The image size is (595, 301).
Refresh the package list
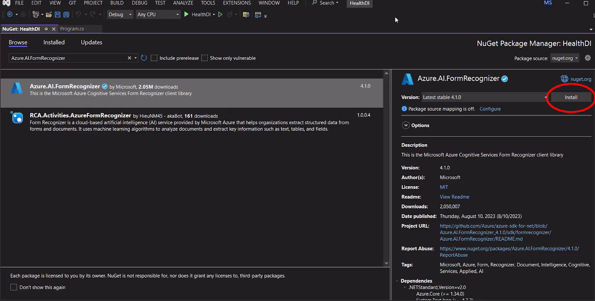pyautogui.click(x=144, y=58)
